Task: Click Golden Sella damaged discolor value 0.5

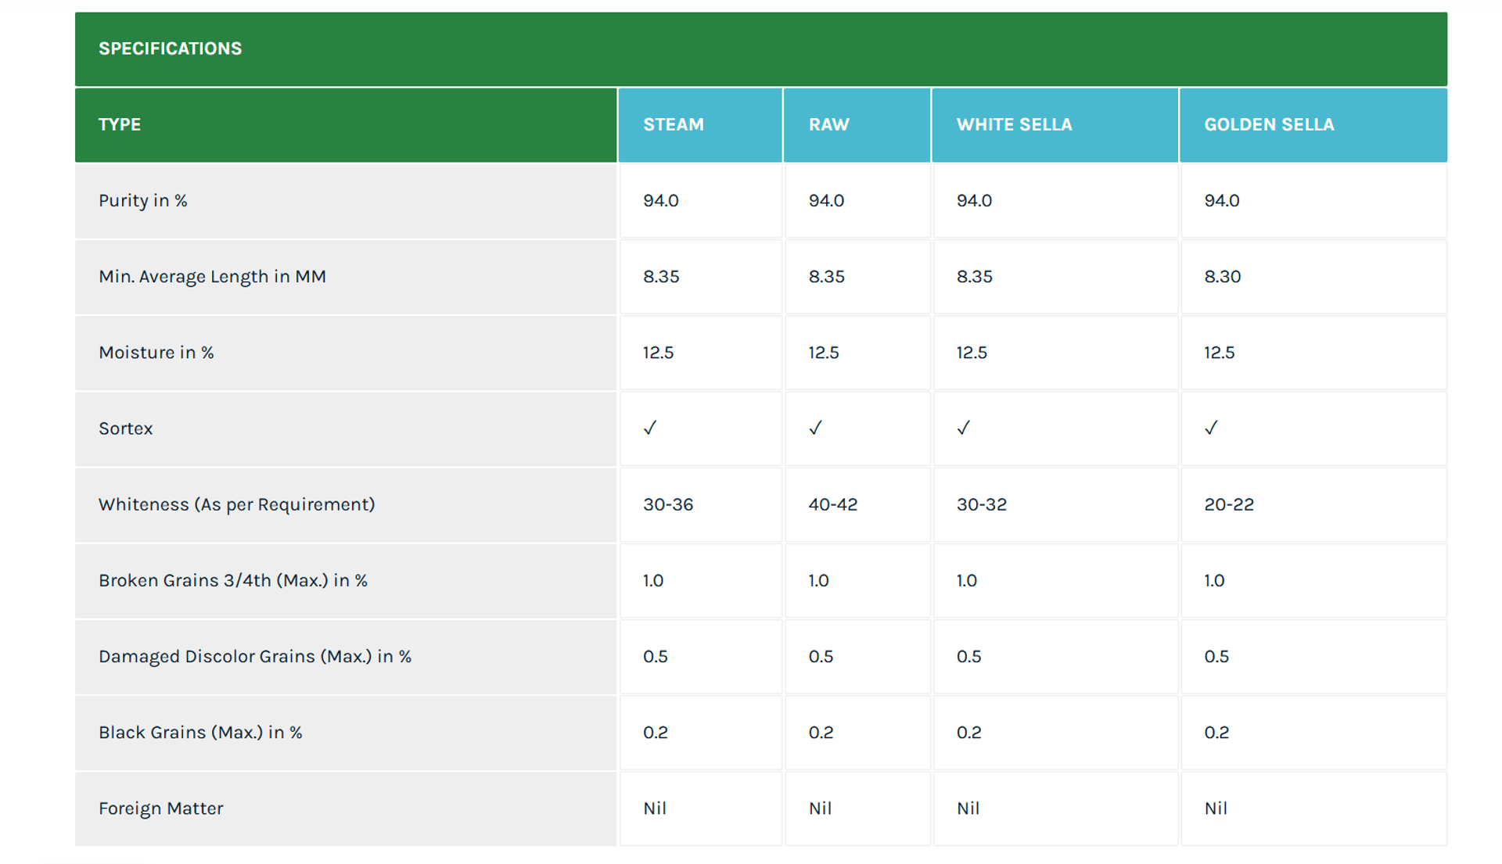Action: [1216, 657]
